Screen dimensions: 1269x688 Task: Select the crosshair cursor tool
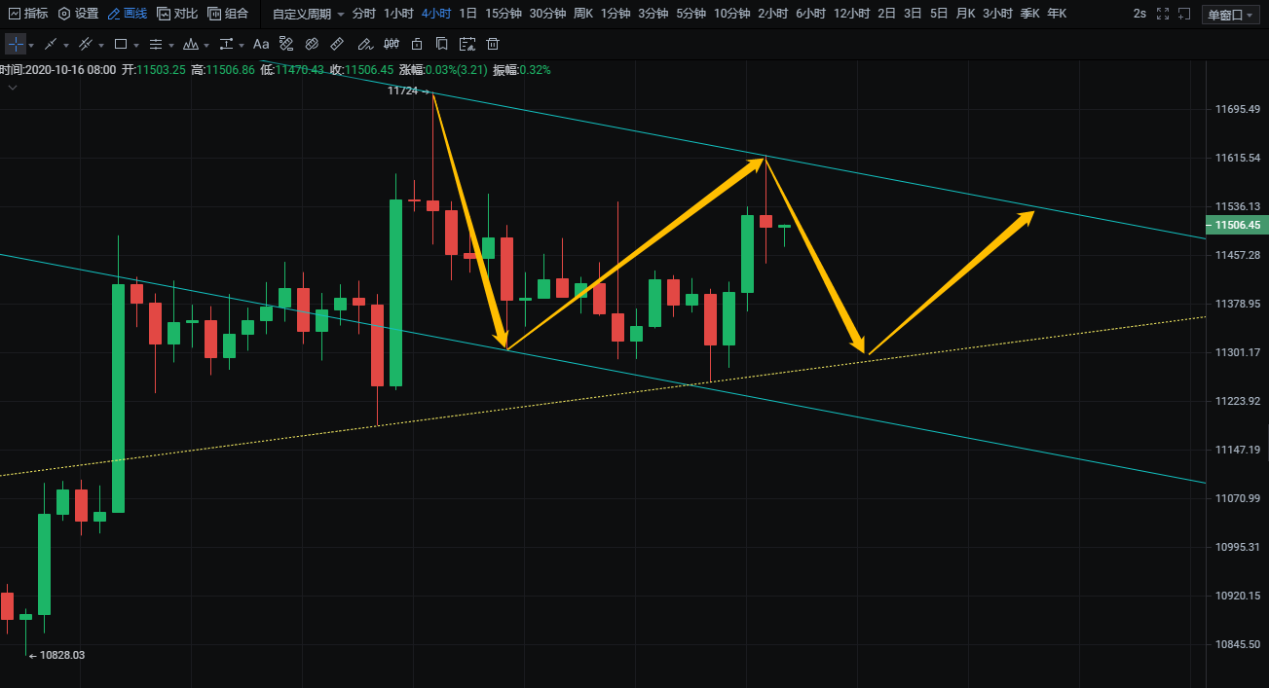[x=16, y=45]
